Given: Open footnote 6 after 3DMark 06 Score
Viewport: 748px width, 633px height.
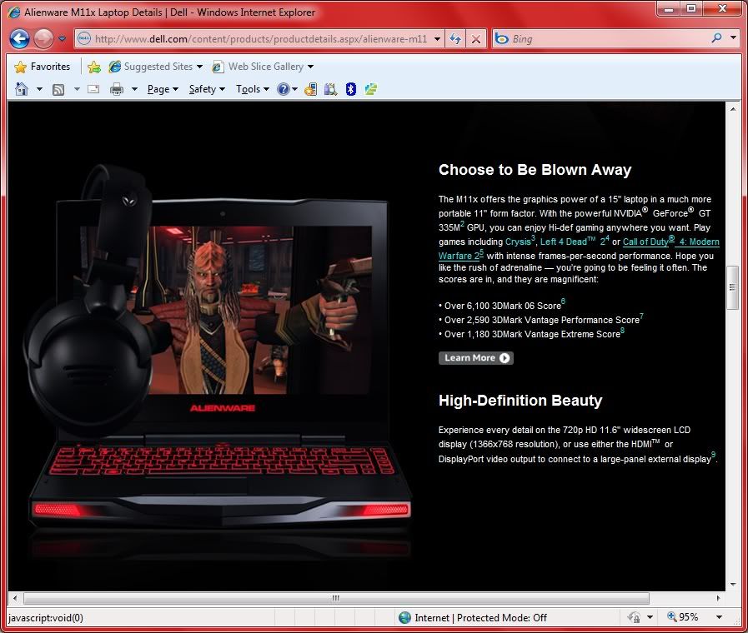Looking at the screenshot, I should point(564,302).
